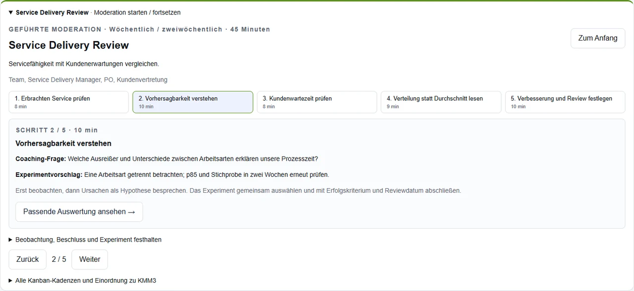Collapse the Service Delivery Review section

click(95, 12)
